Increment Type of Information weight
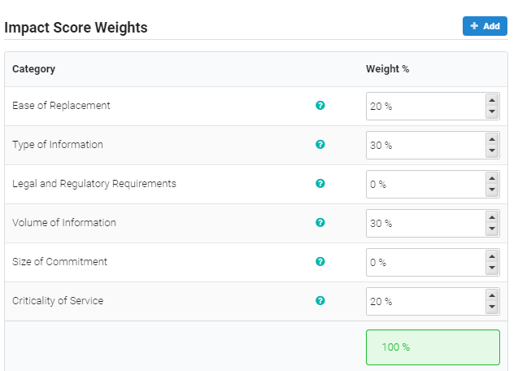Image resolution: width=518 pixels, height=371 pixels. pyautogui.click(x=492, y=140)
